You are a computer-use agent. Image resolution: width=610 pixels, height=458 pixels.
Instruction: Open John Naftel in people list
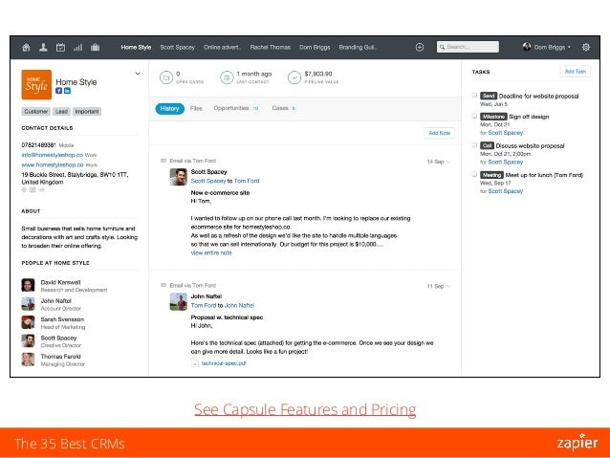[56, 301]
